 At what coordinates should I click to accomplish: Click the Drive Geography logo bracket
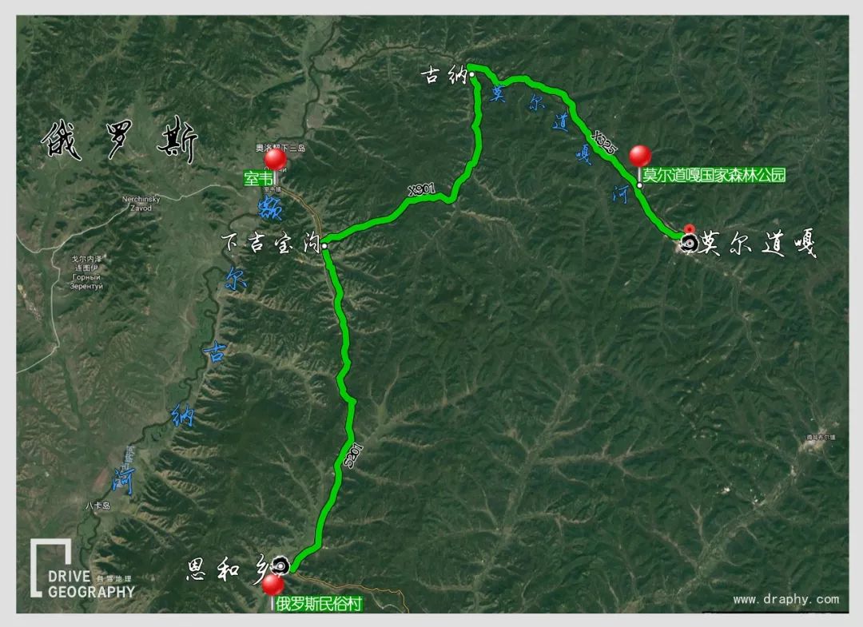point(50,568)
